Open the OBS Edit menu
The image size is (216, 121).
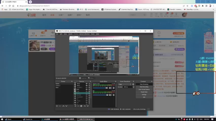(61, 34)
